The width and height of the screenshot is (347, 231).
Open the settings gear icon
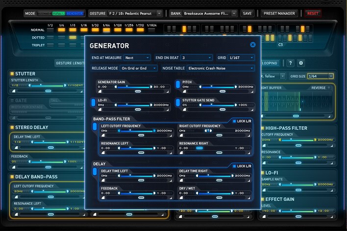coord(301,63)
